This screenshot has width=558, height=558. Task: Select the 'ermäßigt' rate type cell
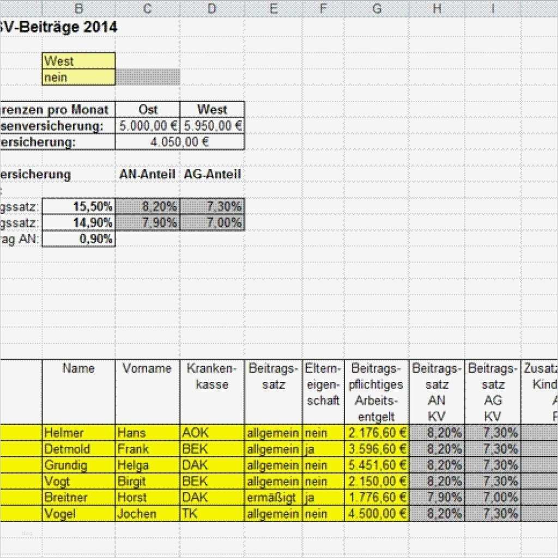(x=274, y=498)
